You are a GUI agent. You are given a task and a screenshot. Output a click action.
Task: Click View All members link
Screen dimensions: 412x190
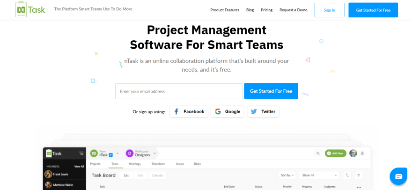tap(79, 166)
